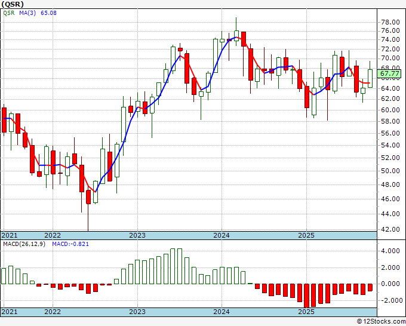Select the MA(3) legend label

(27, 13)
